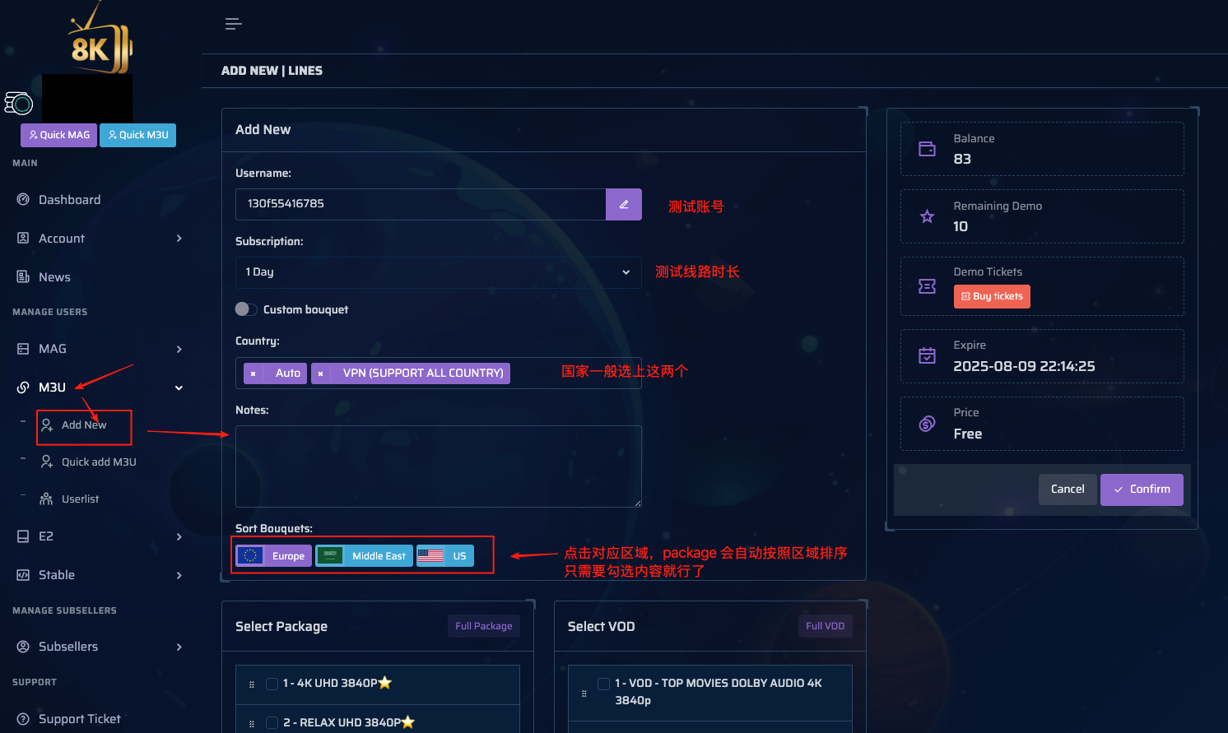Open the News page
This screenshot has height=733, width=1228.
[x=54, y=277]
